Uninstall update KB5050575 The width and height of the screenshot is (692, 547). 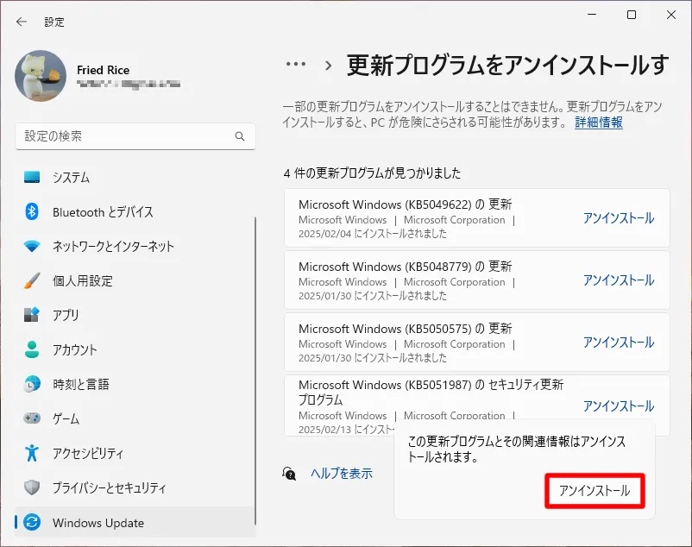[x=619, y=343]
